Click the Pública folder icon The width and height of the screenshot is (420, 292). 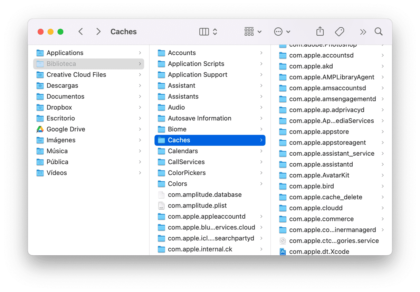pyautogui.click(x=40, y=162)
